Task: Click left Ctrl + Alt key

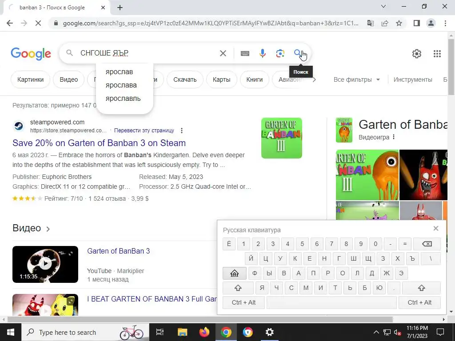Action: point(243,302)
